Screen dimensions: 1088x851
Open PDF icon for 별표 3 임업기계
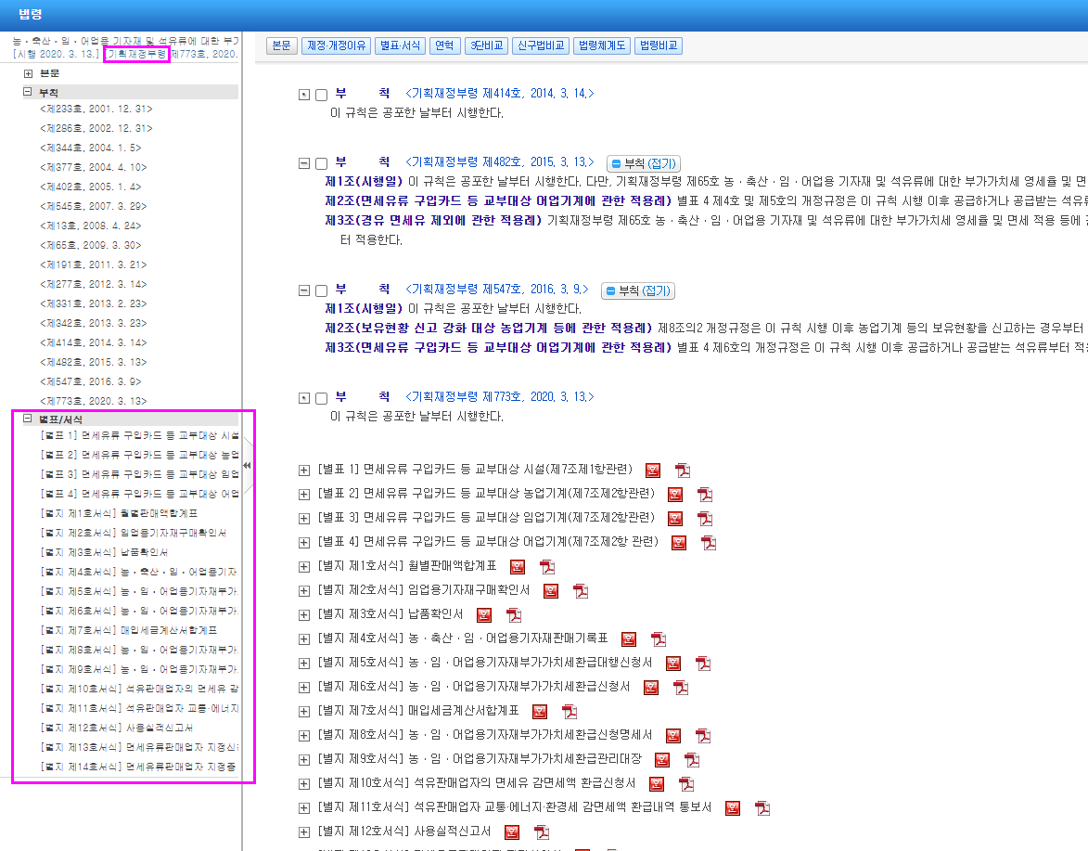tap(705, 519)
